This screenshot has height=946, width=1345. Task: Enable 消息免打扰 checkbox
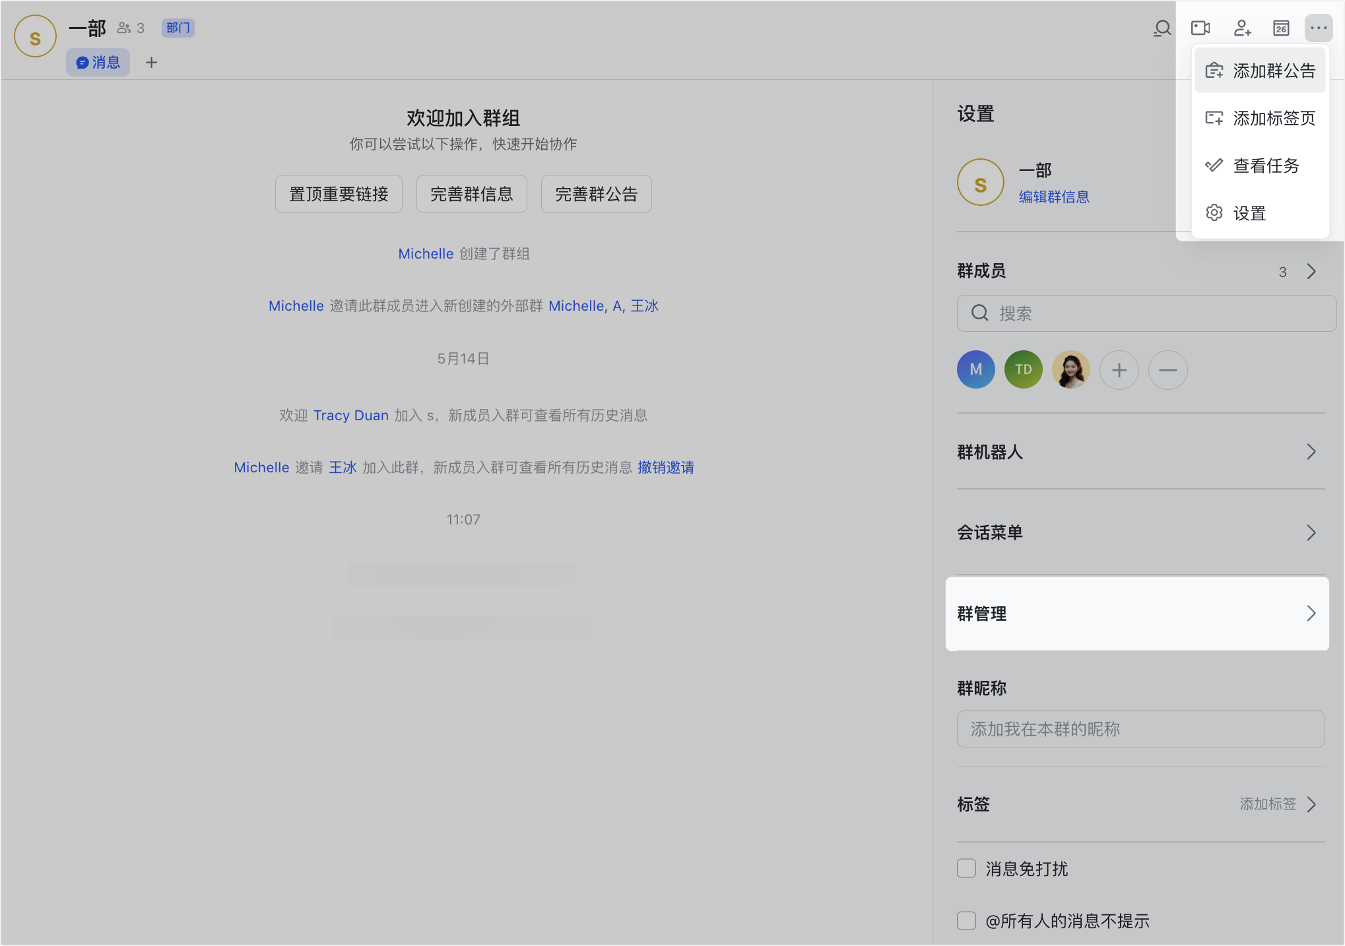967,868
